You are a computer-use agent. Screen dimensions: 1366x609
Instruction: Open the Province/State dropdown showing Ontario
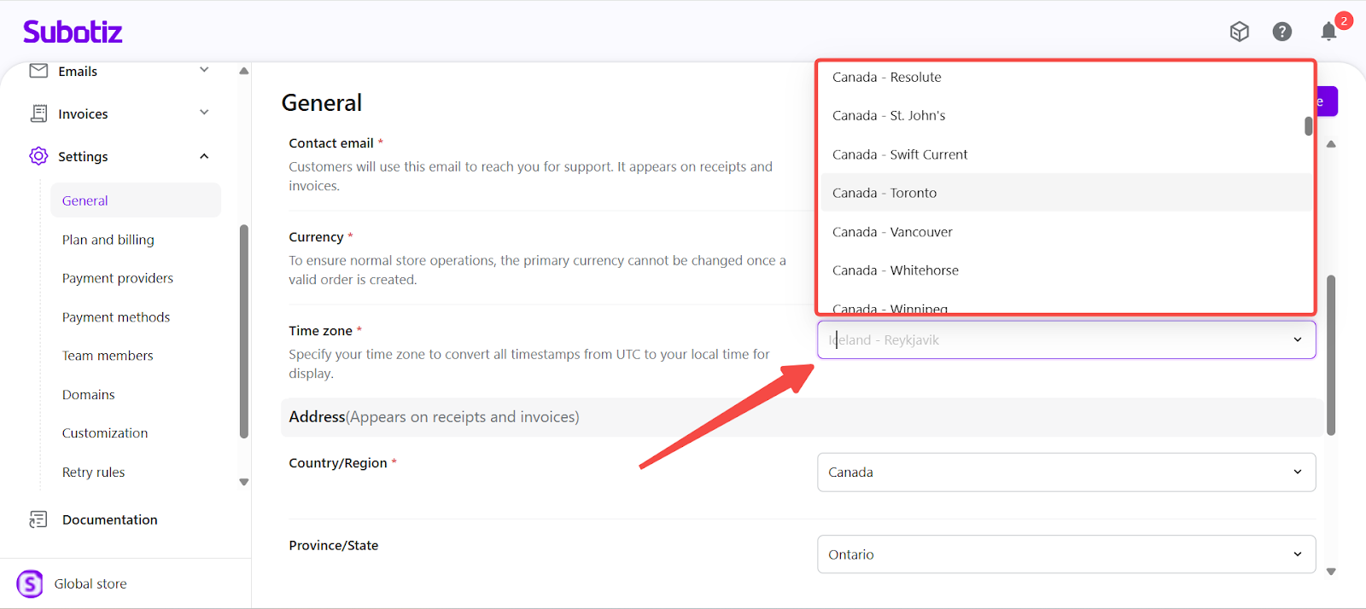1065,554
